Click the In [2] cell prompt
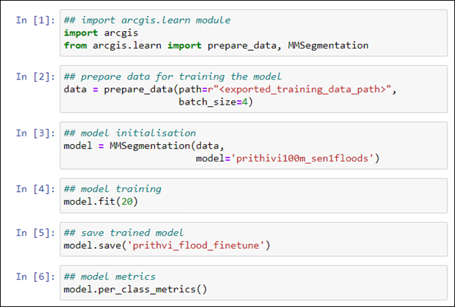 point(36,77)
